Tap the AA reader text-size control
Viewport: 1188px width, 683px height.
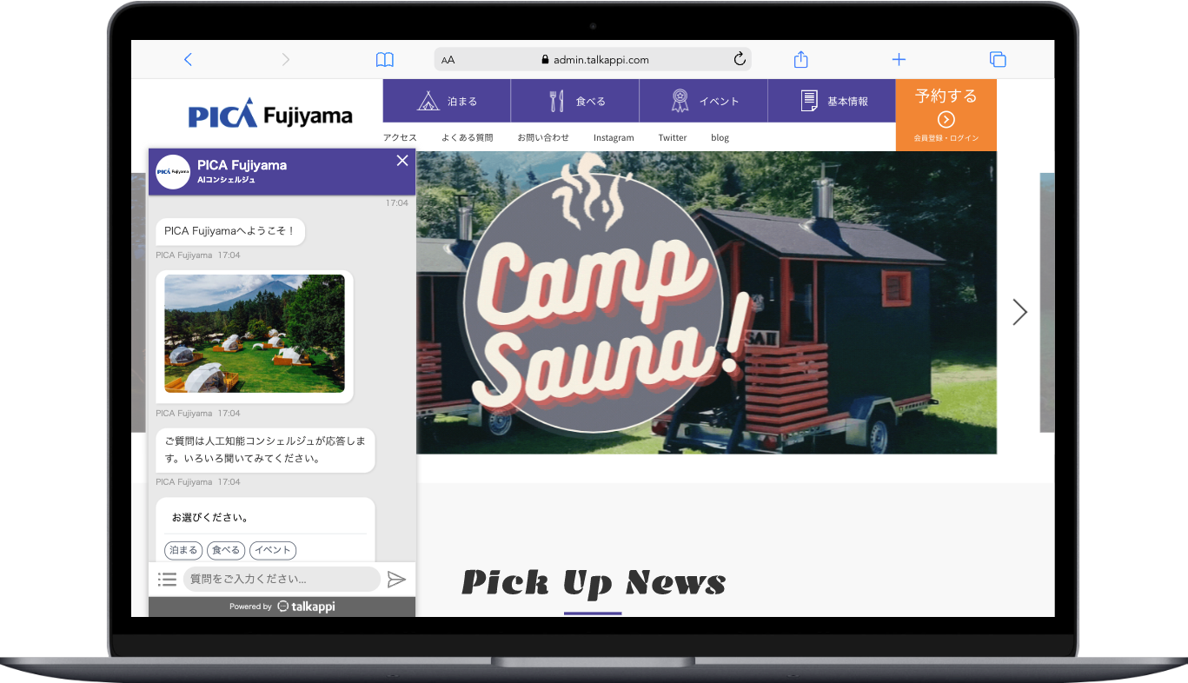click(x=448, y=60)
